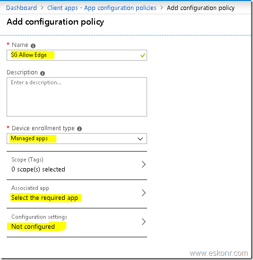Click 'Not configured' under Configuration settings
Screen dimensions: 253x260
(x=33, y=226)
